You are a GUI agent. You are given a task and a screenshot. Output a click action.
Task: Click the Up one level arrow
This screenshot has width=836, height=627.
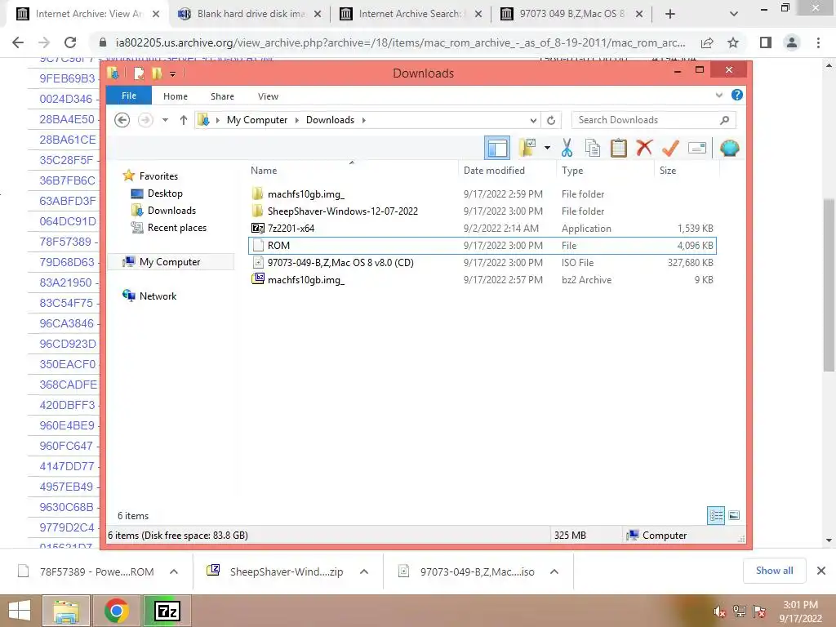(184, 120)
